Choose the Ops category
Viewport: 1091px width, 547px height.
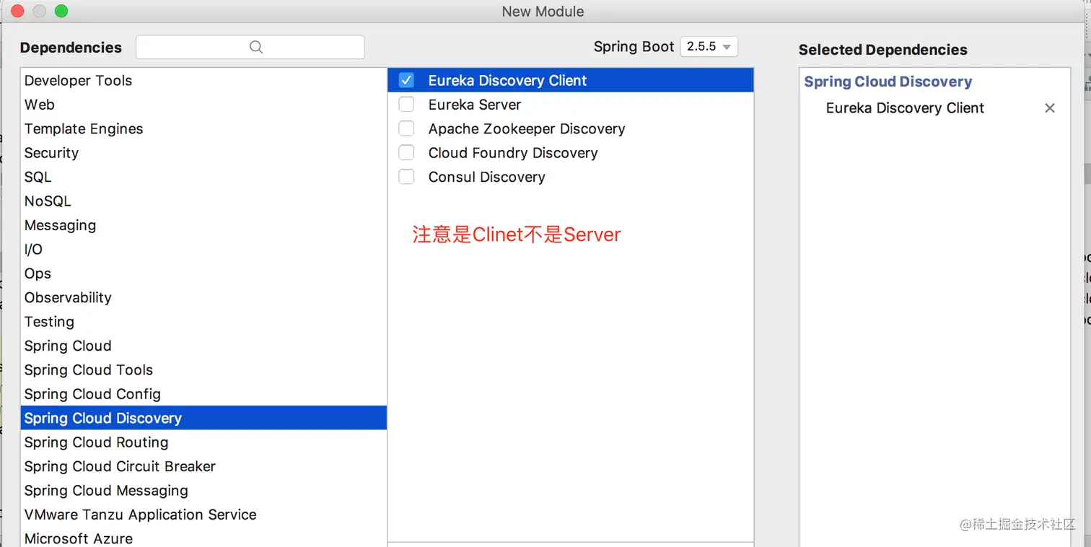click(x=203, y=273)
